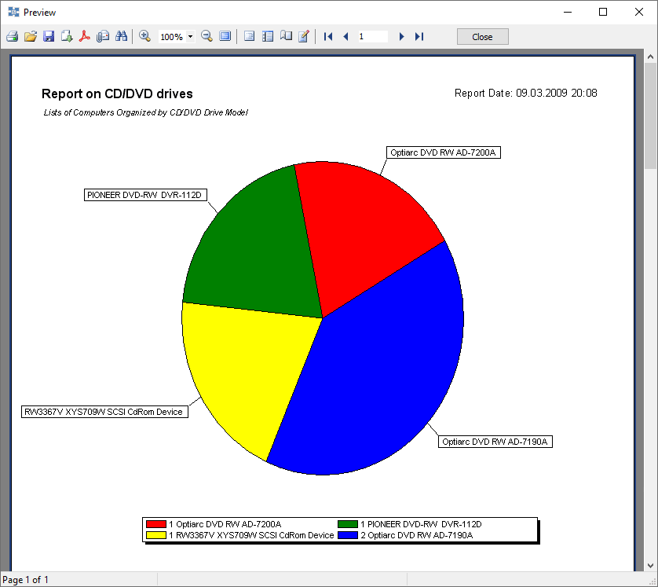Image resolution: width=658 pixels, height=587 pixels.
Task: Save the report using floppy disk icon
Action: coord(49,36)
